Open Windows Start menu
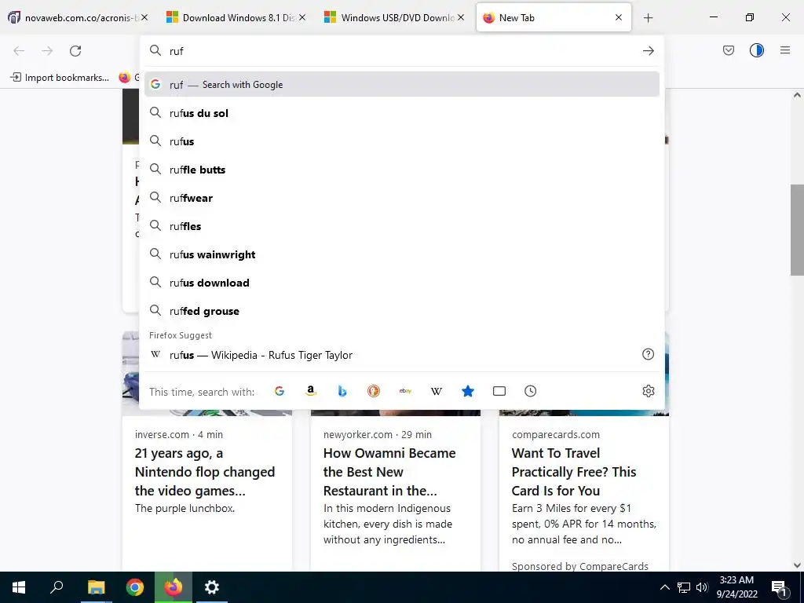Viewport: 804px width, 603px height. pos(19,587)
